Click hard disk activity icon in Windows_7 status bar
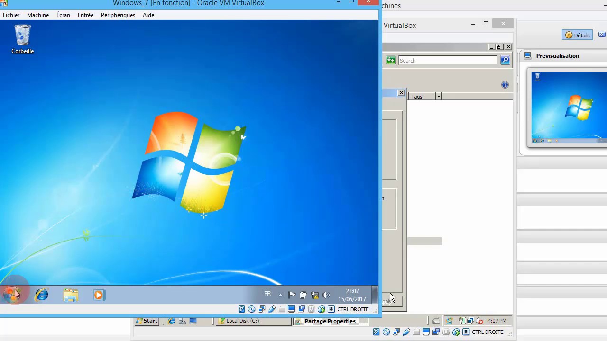This screenshot has height=341, width=607. click(241, 309)
